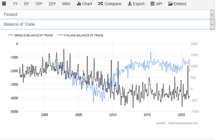Viewport: 216px width, 140px height.
Task: Click the 2015 label on the x-axis
Action: 147,115
